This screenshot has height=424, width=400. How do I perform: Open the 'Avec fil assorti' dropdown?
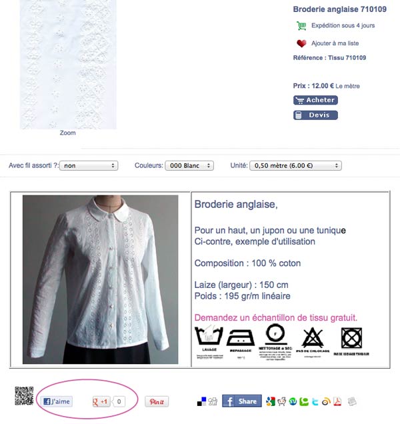[89, 165]
